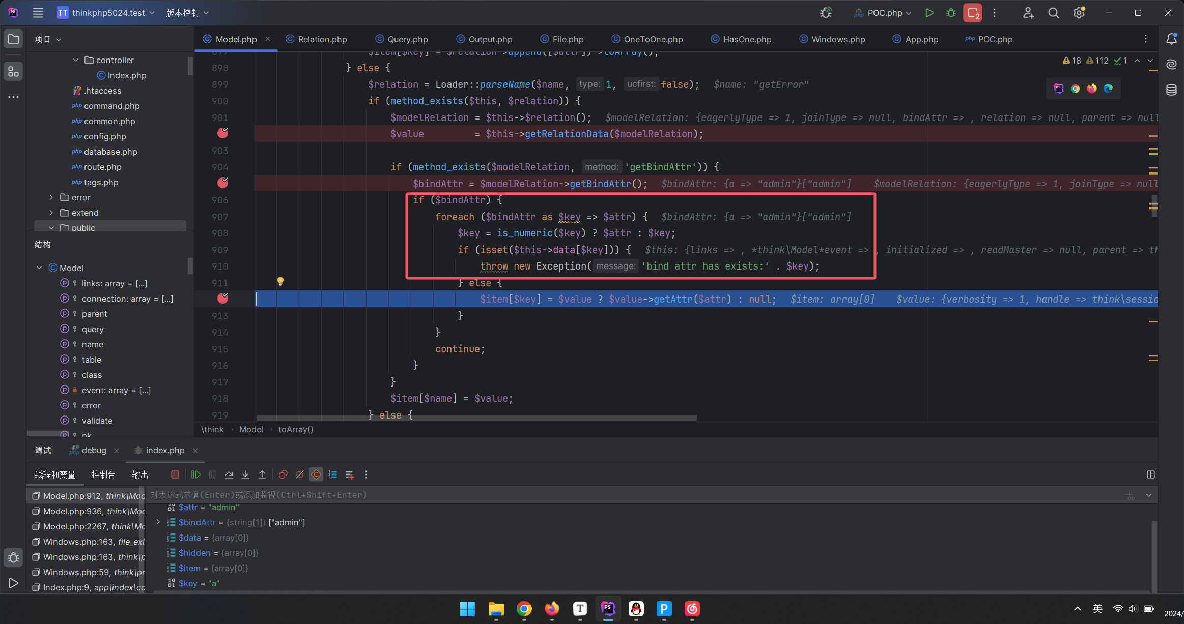This screenshot has width=1184, height=624.
Task: Open the main hamburger menu
Action: (x=38, y=13)
